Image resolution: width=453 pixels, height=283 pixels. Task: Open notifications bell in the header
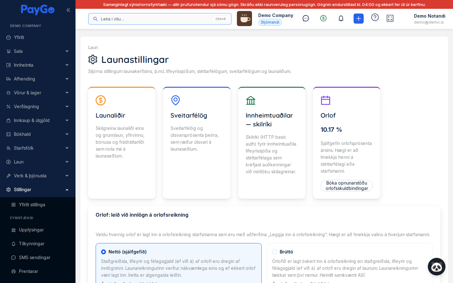coord(341,18)
